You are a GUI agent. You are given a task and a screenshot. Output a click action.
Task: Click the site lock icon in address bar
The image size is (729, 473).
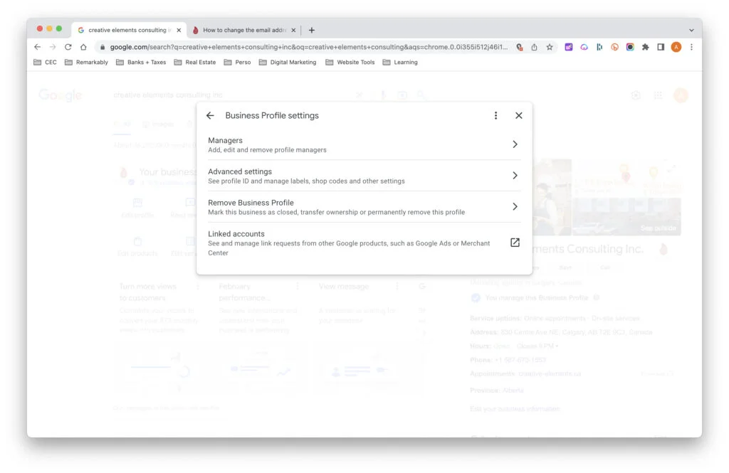pos(103,47)
